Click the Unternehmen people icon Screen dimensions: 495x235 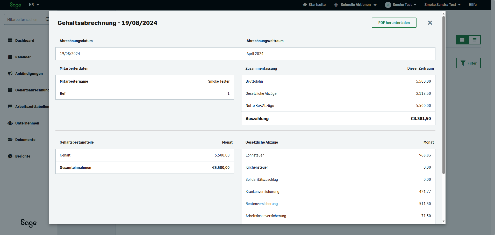point(10,123)
